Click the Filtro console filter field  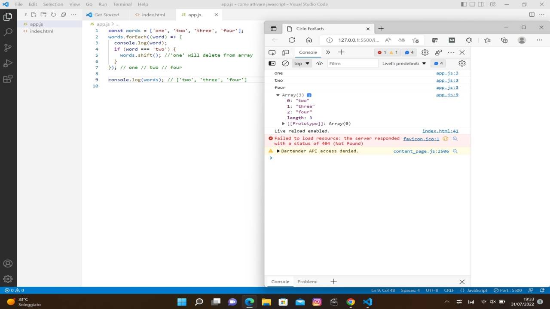coord(352,63)
